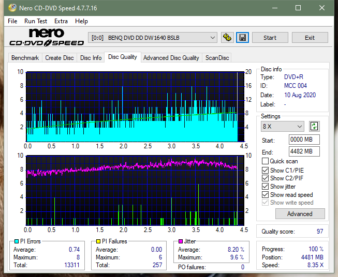Click the Quality score value 97

pos(320,232)
